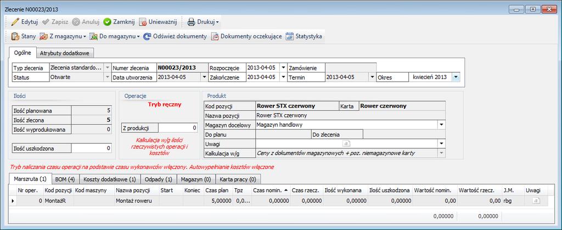Click the Wartość rzecz. column header
562x230 pixels.
(x=480, y=190)
